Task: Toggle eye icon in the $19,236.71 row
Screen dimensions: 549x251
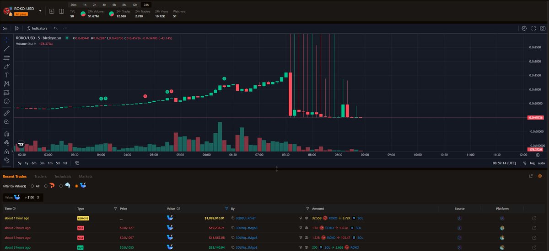Action: click(x=307, y=228)
